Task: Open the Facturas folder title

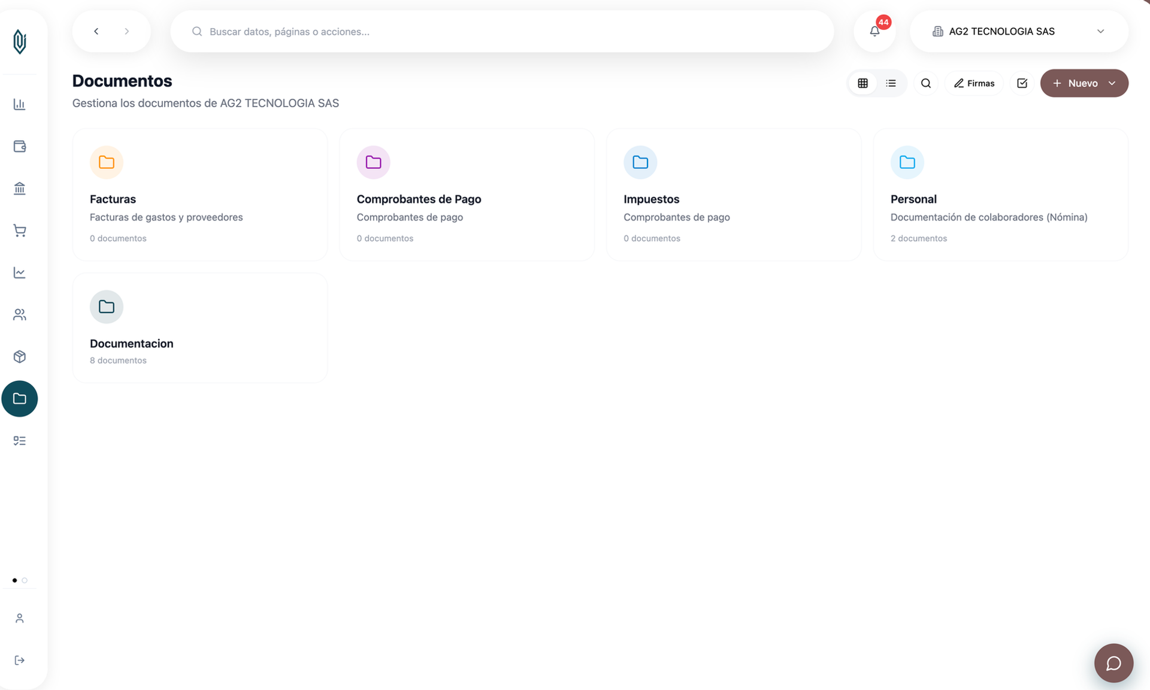Action: (x=113, y=199)
